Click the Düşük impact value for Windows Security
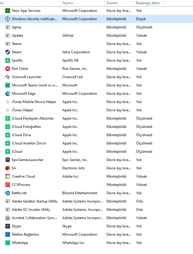This screenshot has width=193, height=254. 141,19
